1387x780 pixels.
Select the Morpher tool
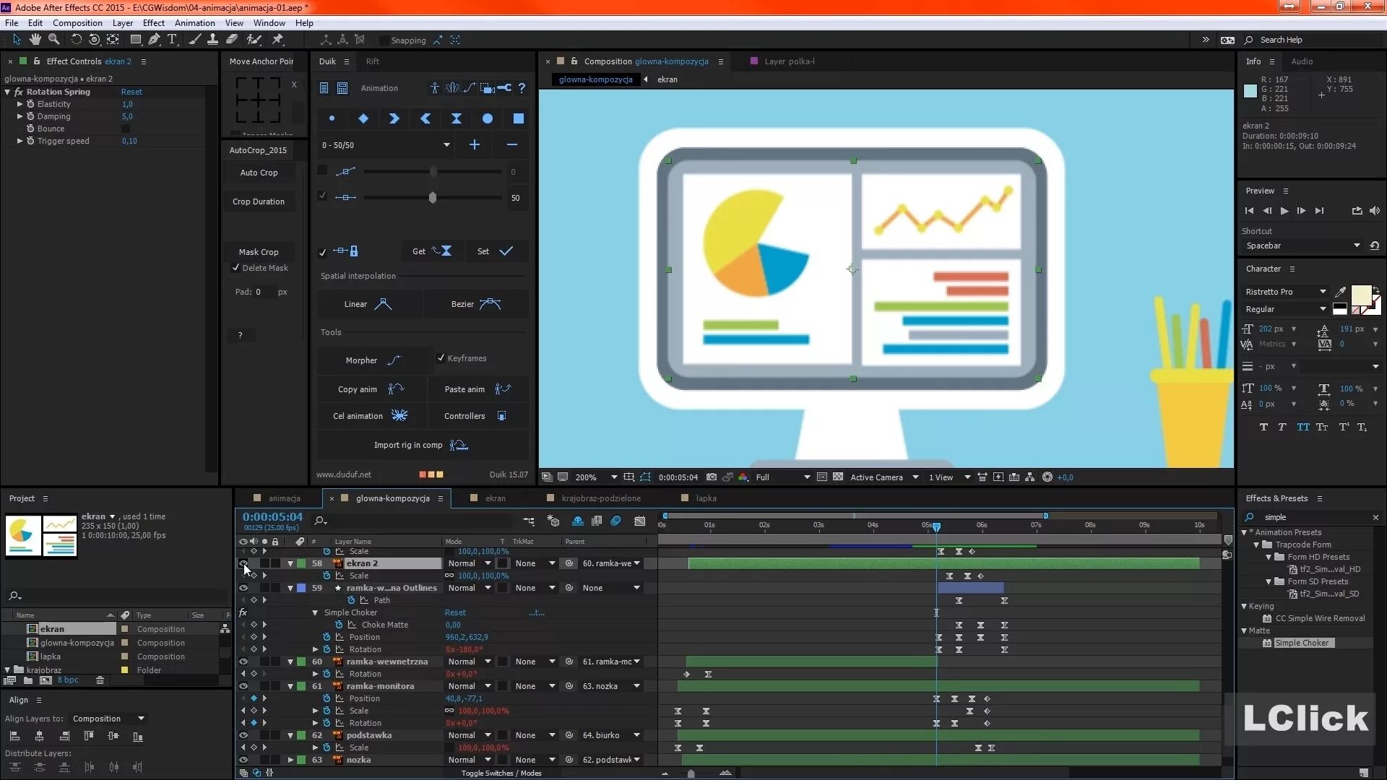(x=371, y=360)
